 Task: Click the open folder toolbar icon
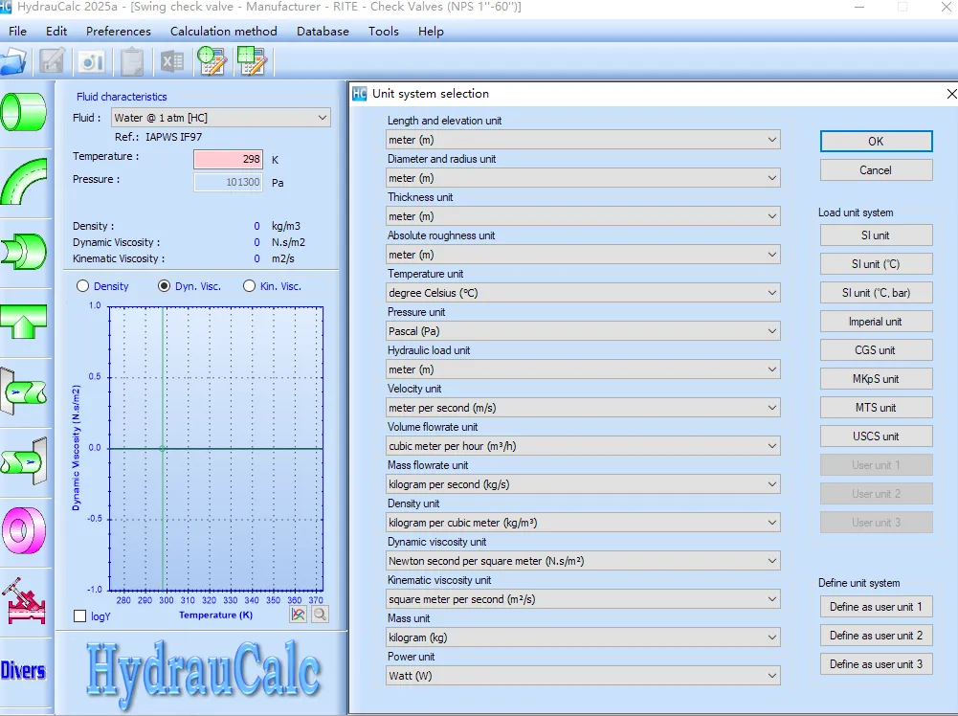point(12,61)
